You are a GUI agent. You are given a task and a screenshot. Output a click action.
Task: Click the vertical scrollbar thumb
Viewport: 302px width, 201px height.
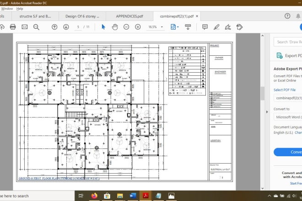[262, 93]
